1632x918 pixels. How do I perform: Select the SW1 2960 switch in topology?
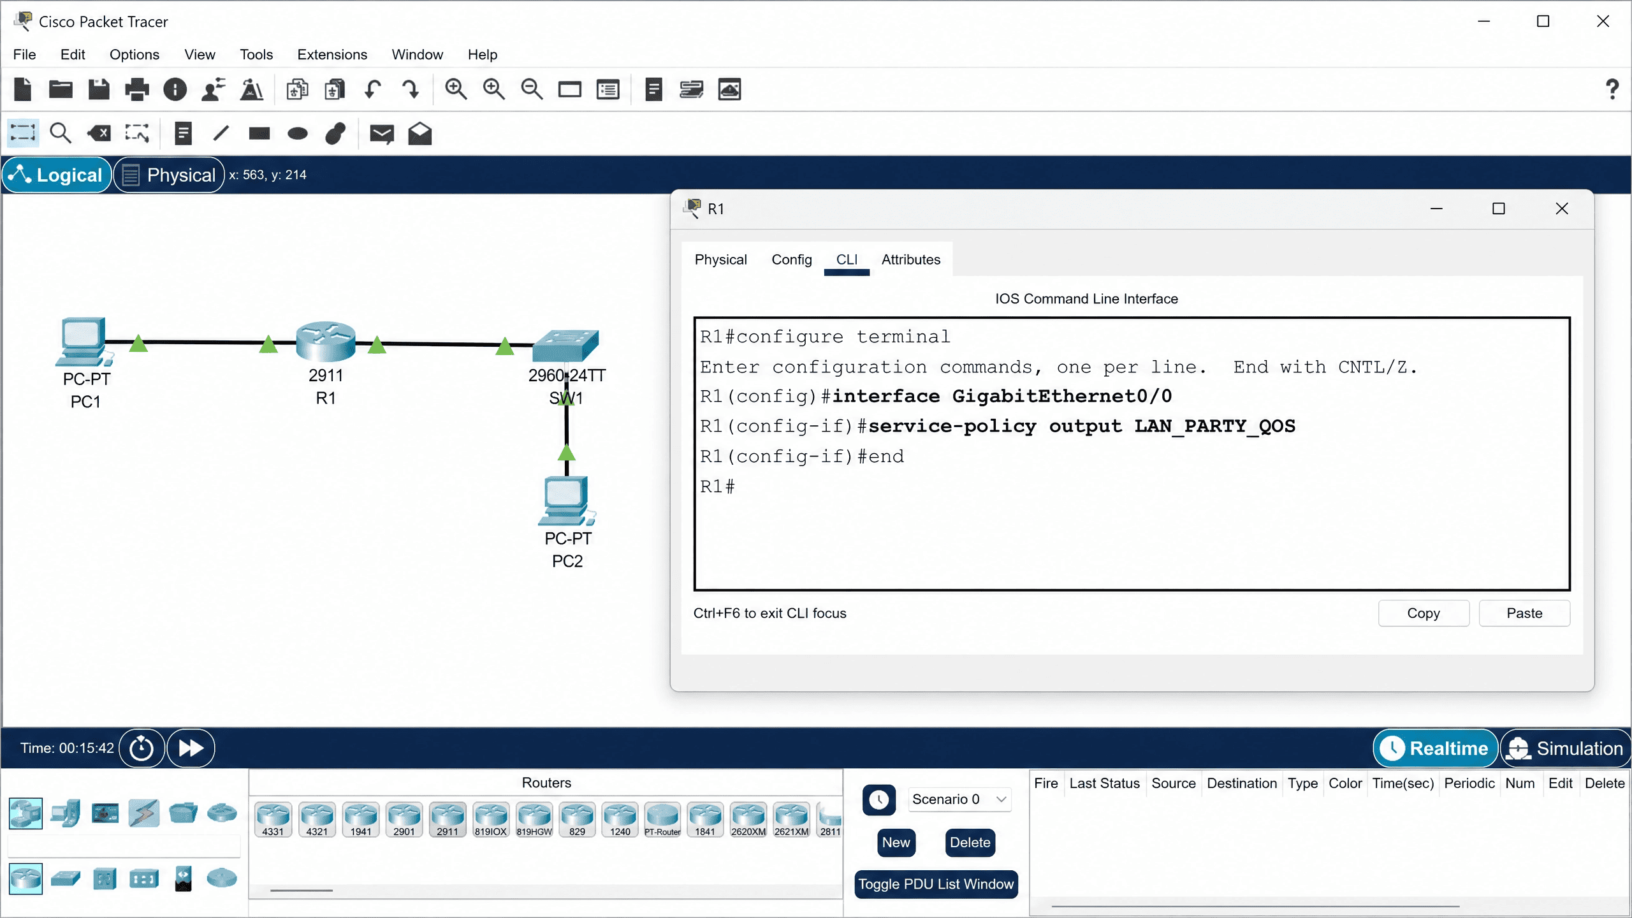(x=565, y=345)
